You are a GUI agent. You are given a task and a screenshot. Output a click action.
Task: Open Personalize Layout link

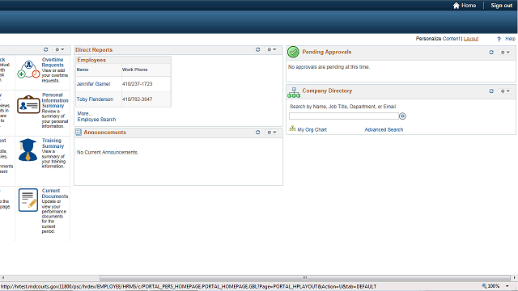[471, 39]
